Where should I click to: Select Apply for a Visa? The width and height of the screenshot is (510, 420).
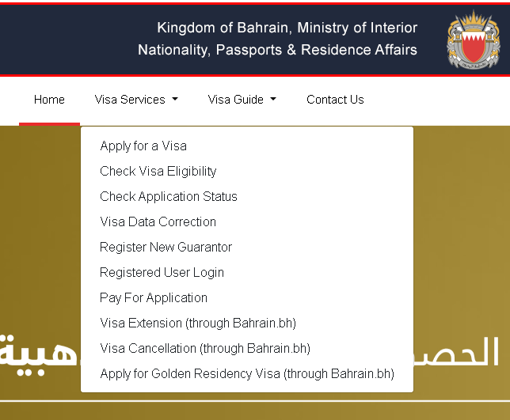point(143,146)
